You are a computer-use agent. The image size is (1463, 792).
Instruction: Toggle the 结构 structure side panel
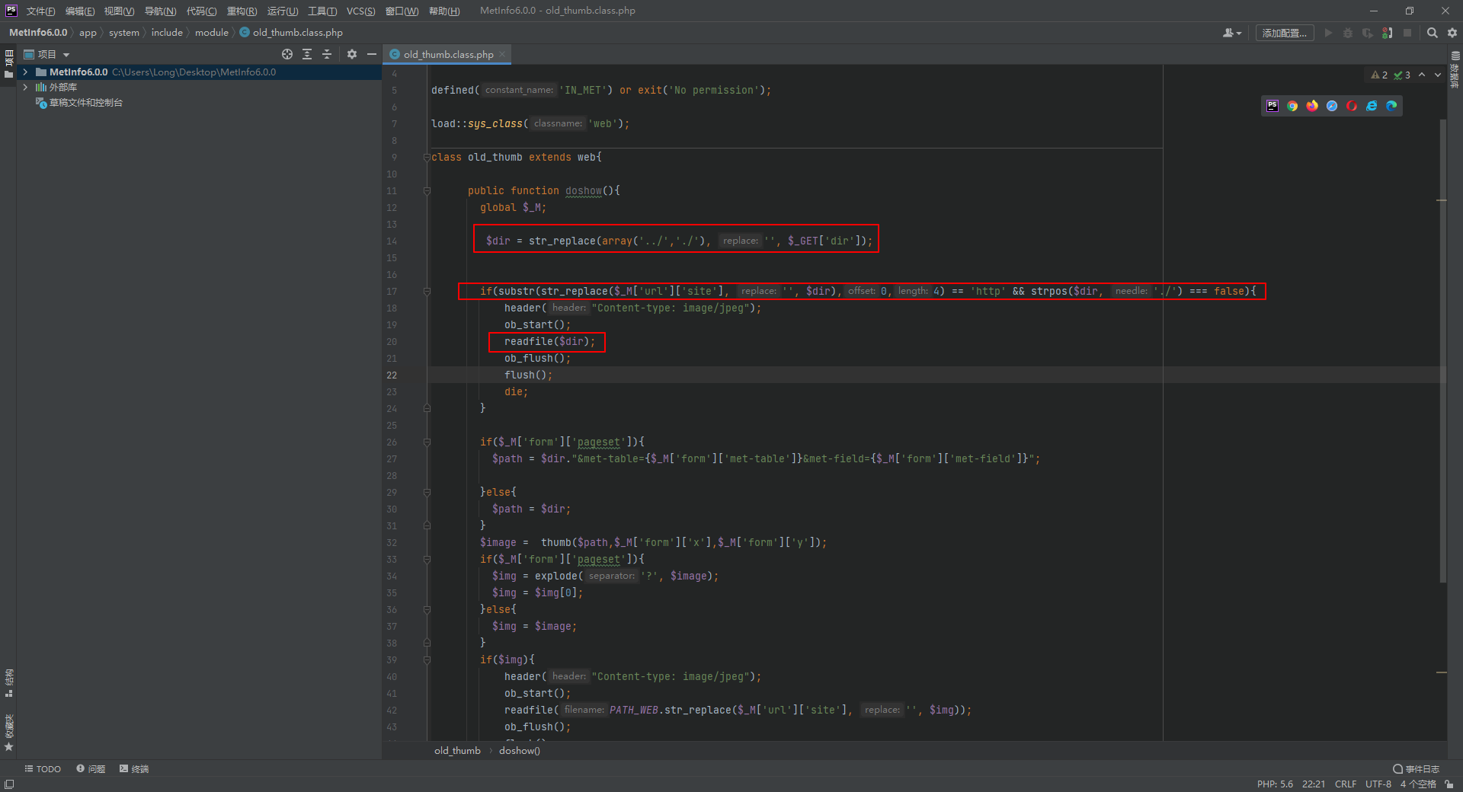[x=9, y=683]
